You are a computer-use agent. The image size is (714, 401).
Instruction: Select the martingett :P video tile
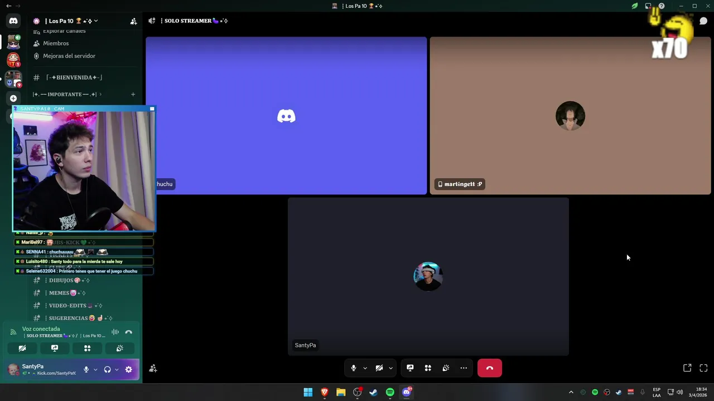pyautogui.click(x=570, y=116)
